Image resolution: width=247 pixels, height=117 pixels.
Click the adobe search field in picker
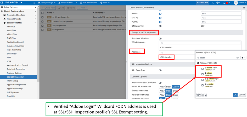(218, 58)
